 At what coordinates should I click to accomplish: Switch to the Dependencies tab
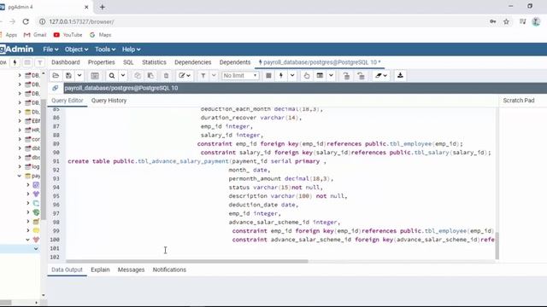click(x=193, y=62)
